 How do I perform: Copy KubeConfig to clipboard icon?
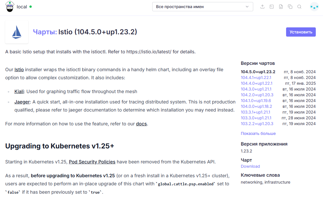[290, 7]
